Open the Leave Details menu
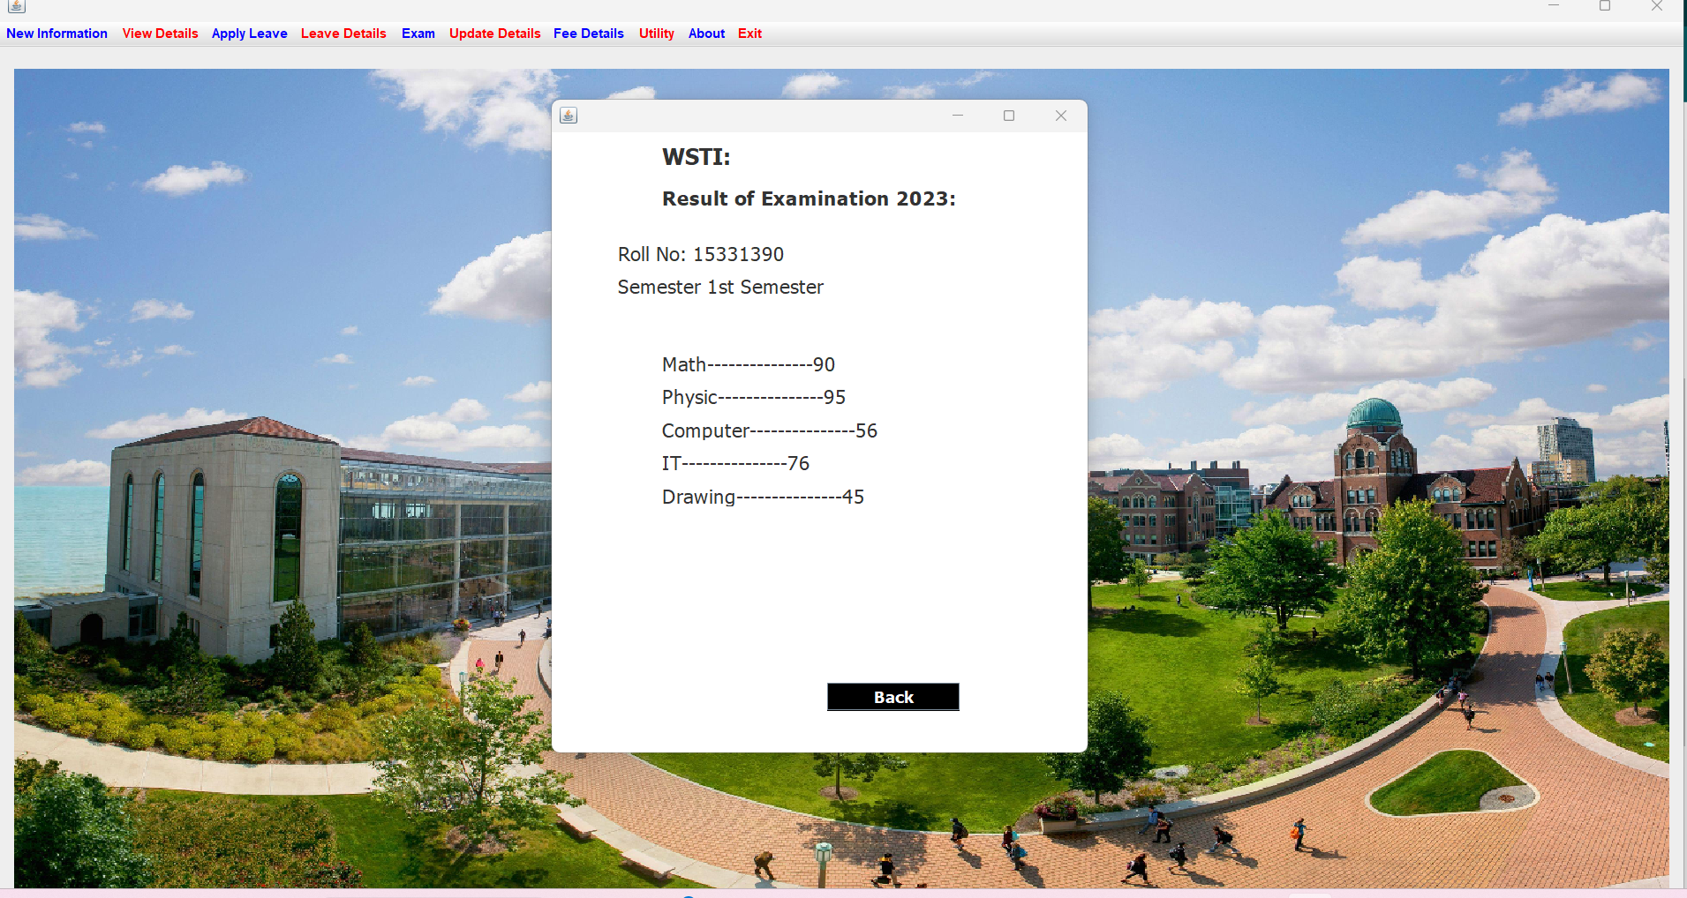 pyautogui.click(x=343, y=34)
